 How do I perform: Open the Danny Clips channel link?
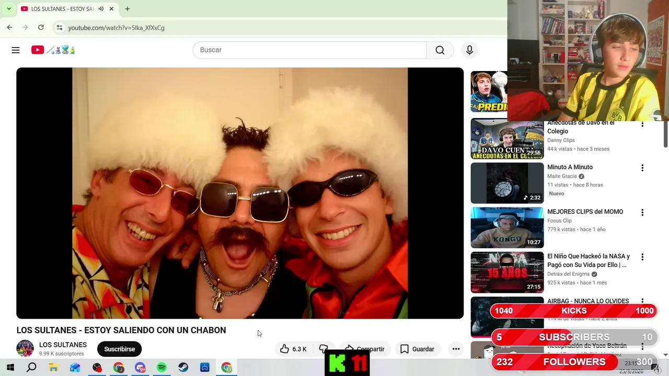pos(561,140)
